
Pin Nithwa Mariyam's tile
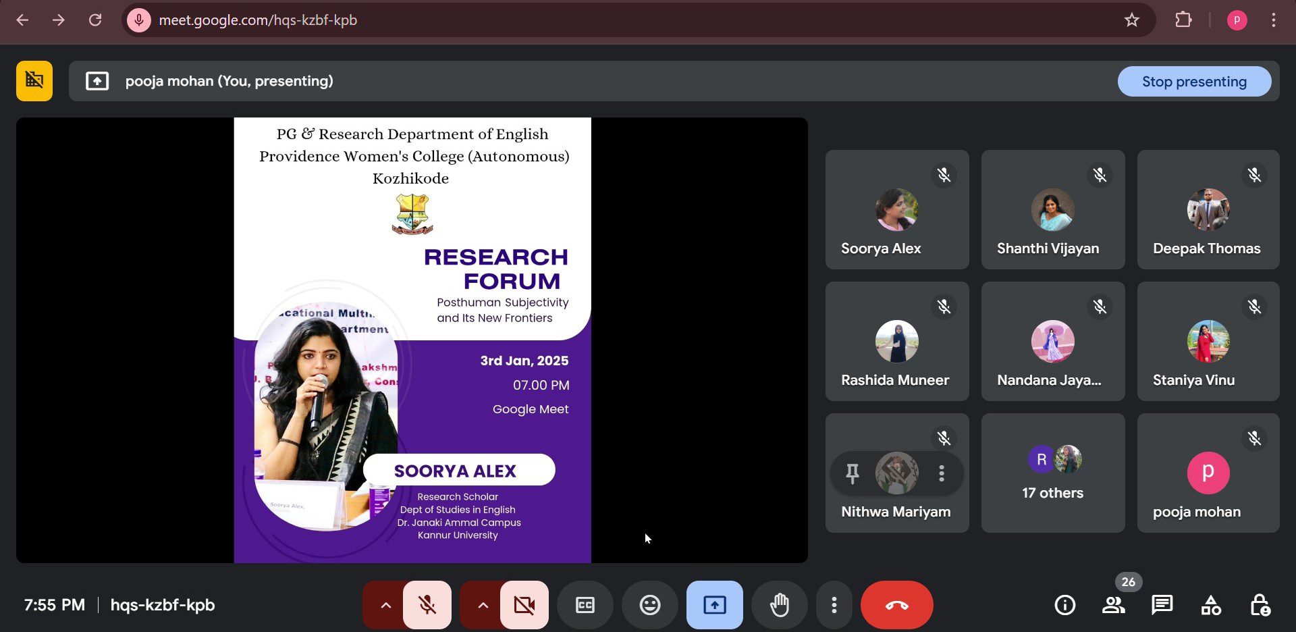click(x=853, y=473)
